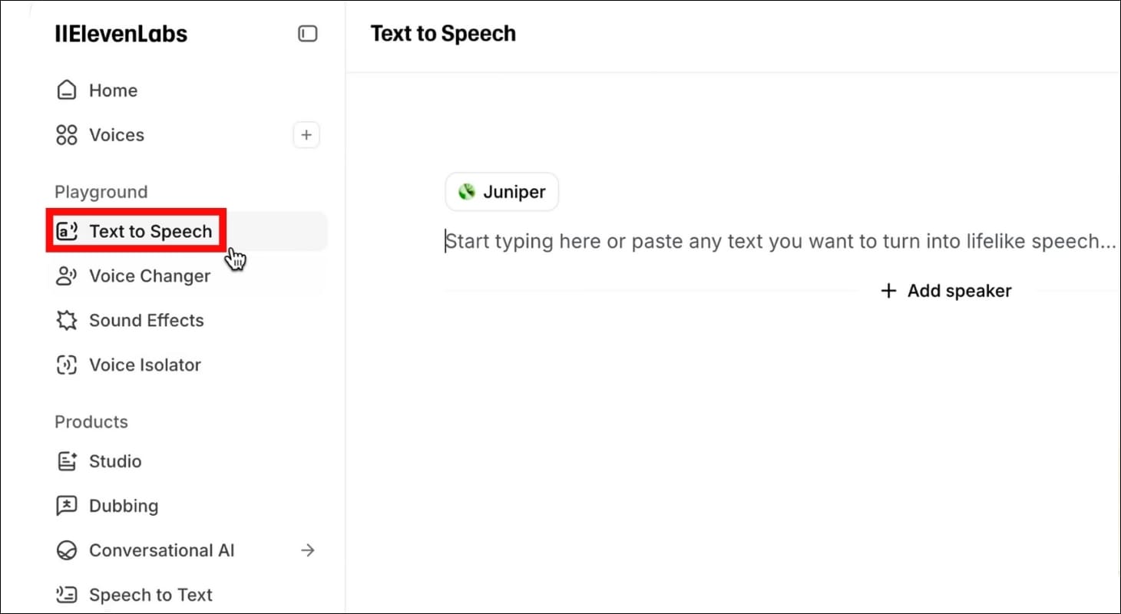Screen dimensions: 1121x614
Task: Open the Juniper voice selector
Action: pos(501,191)
